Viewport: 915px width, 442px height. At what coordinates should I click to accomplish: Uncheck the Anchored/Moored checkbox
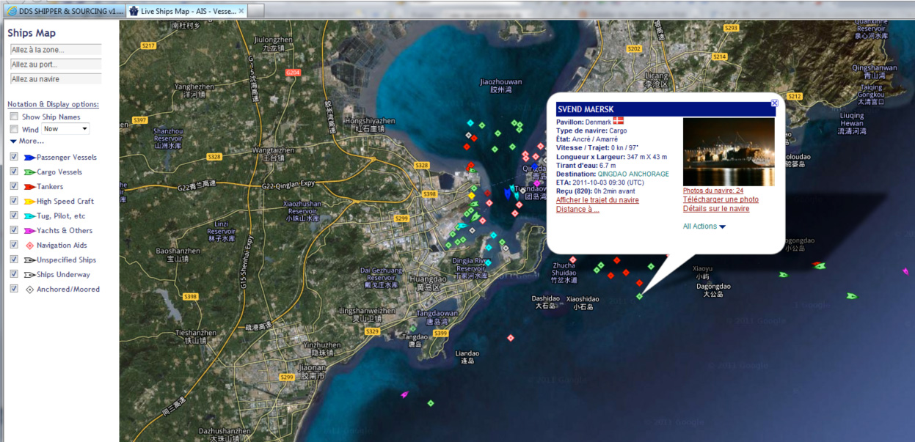14,289
